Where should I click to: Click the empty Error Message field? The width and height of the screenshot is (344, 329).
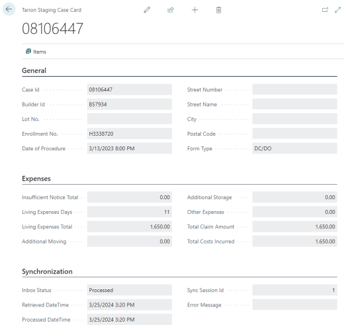[295, 305]
